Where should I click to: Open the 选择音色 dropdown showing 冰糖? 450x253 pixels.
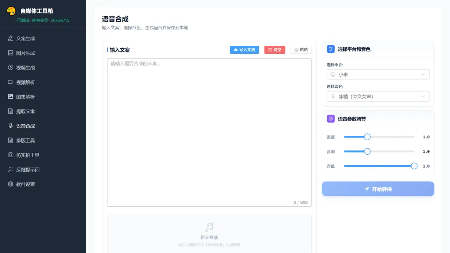click(x=378, y=97)
